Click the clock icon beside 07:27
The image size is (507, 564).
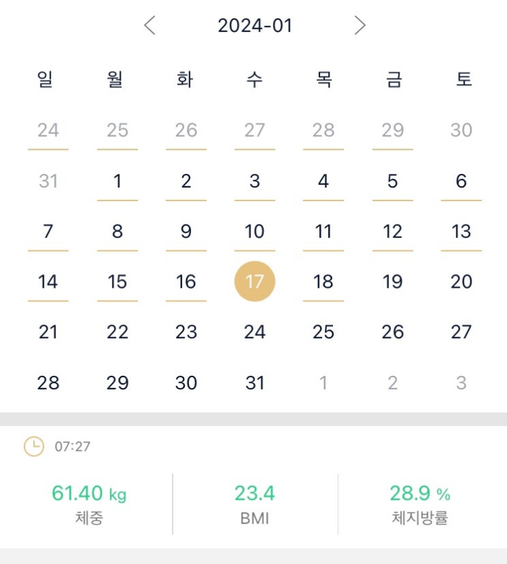click(x=33, y=447)
